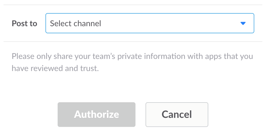Click the blue dropdown arrow icon
The image size is (280, 138).
[243, 23]
